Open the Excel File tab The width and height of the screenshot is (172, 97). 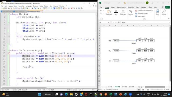click(101, 7)
